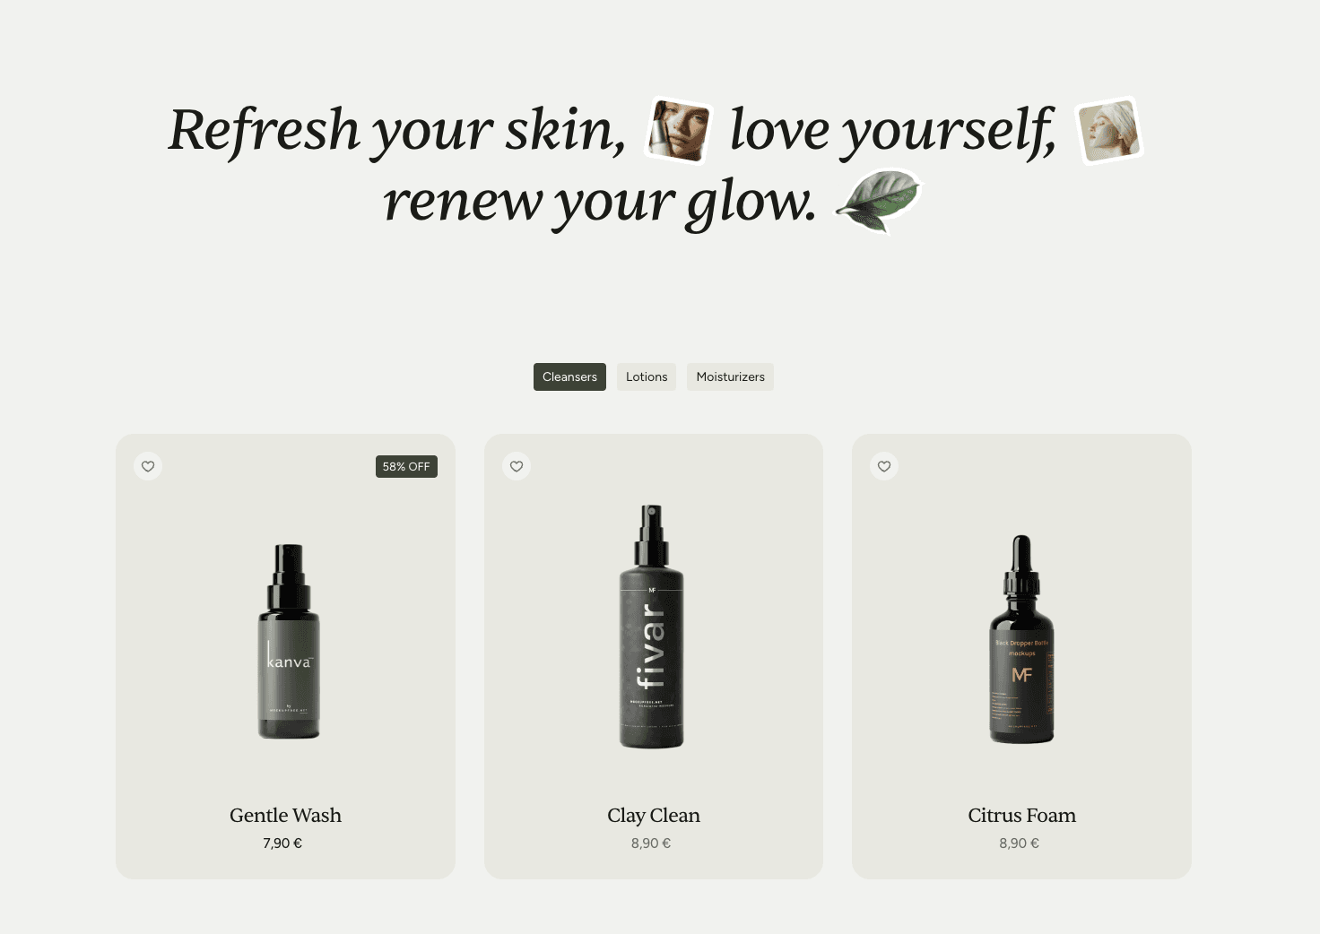The height and width of the screenshot is (934, 1320).
Task: Select the Cleansers category tab
Action: tap(569, 376)
